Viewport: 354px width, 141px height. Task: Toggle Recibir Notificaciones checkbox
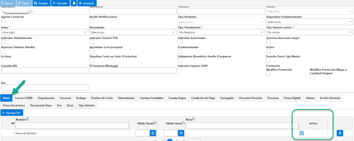[x=92, y=21]
